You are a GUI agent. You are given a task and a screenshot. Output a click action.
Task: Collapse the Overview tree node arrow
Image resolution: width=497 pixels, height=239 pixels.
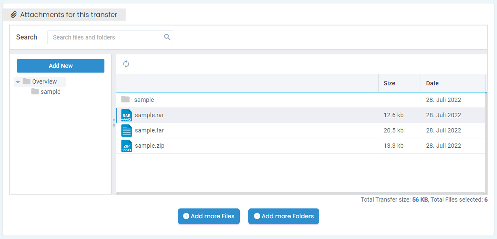18,82
